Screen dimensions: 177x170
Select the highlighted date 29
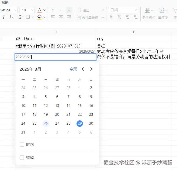coord(80,123)
